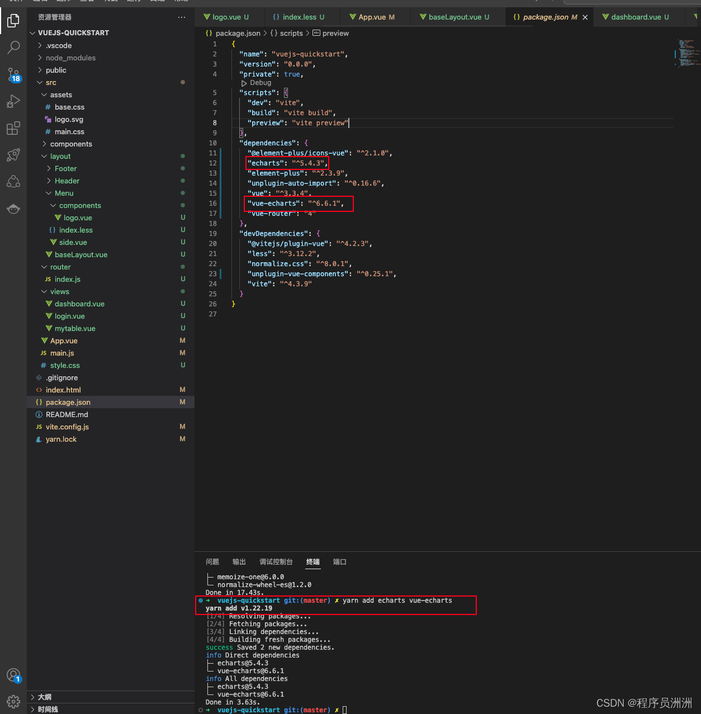Open the Run and Debug view
This screenshot has width=701, height=714.
(x=13, y=101)
